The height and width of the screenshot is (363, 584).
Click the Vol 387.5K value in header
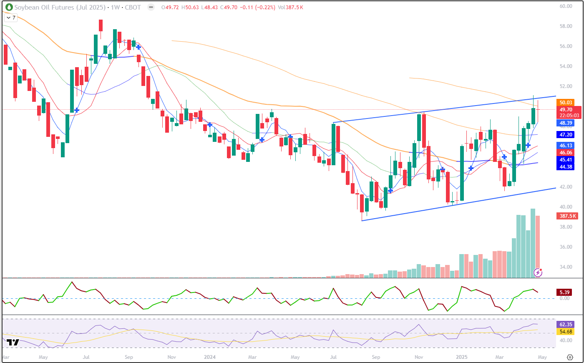click(290, 8)
